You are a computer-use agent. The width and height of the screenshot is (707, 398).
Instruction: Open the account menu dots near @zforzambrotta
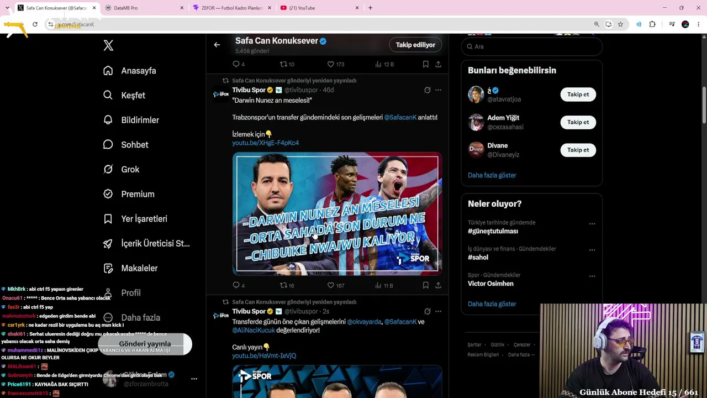(x=194, y=379)
